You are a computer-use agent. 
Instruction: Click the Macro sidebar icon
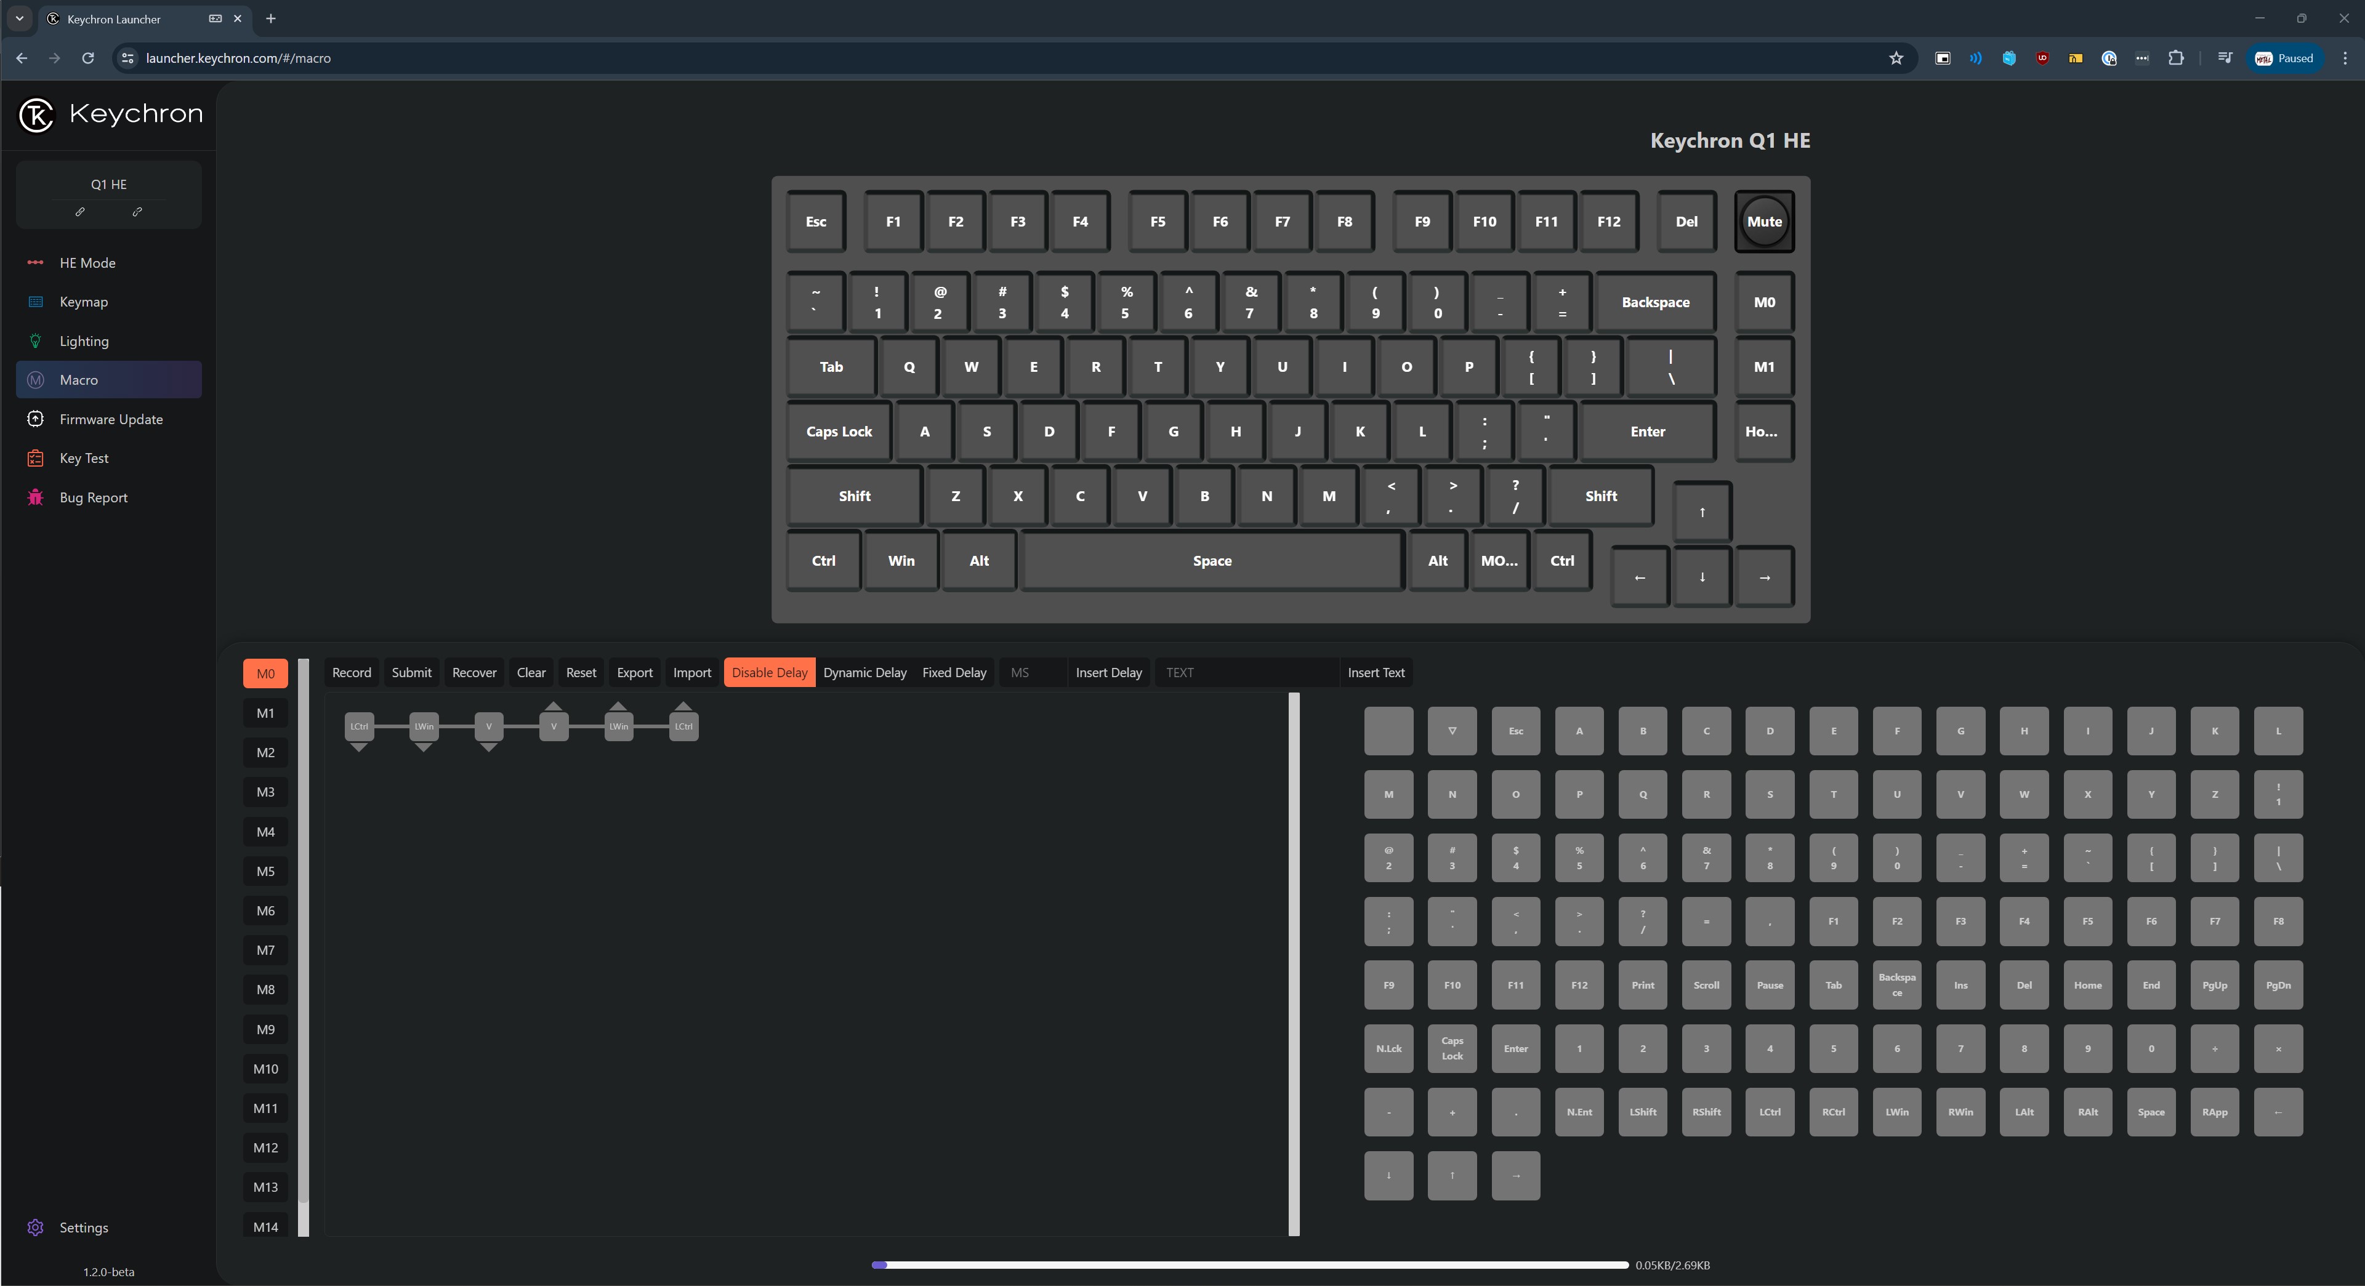[x=35, y=380]
